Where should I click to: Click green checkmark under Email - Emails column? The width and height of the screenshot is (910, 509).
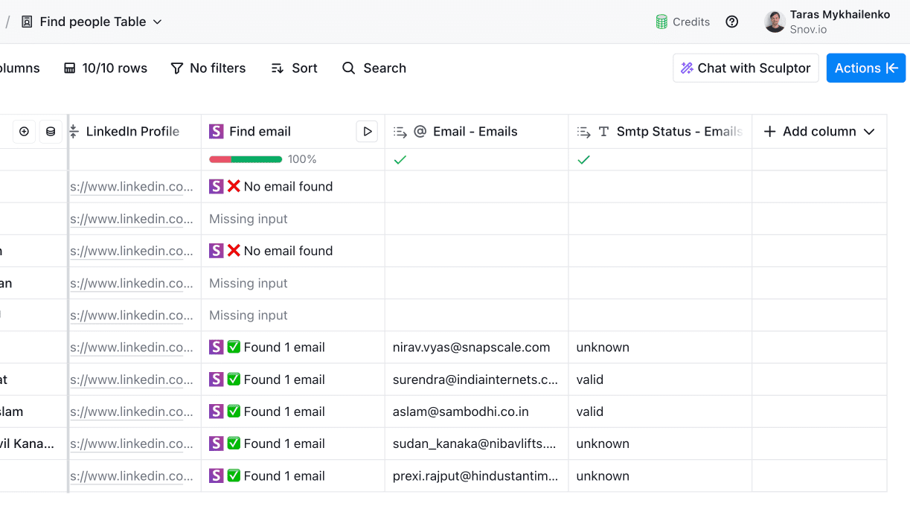coord(400,159)
